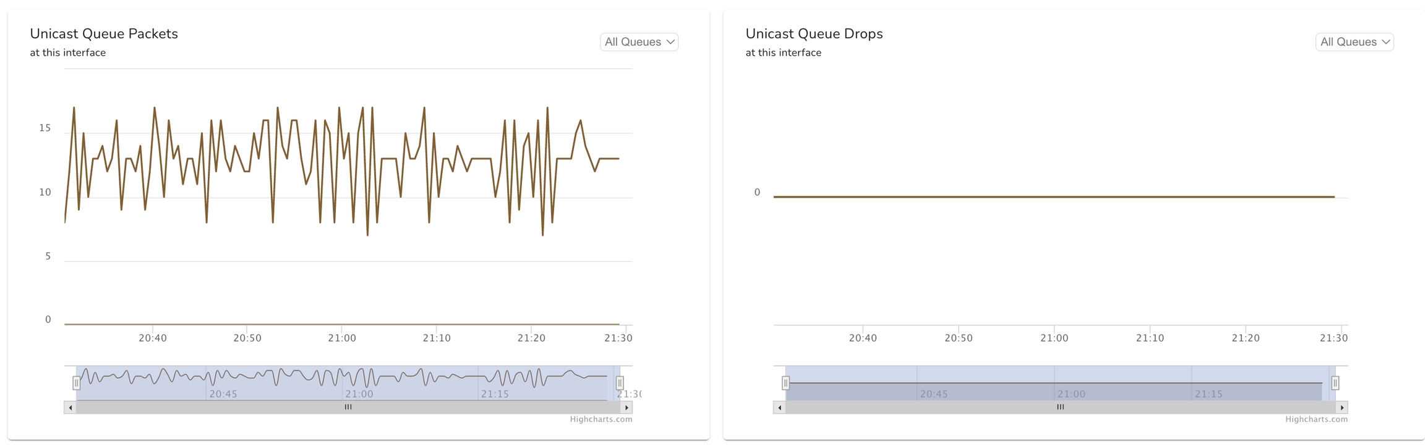Click right scroll arrow under Packets chart
The height and width of the screenshot is (446, 1425).
[627, 408]
